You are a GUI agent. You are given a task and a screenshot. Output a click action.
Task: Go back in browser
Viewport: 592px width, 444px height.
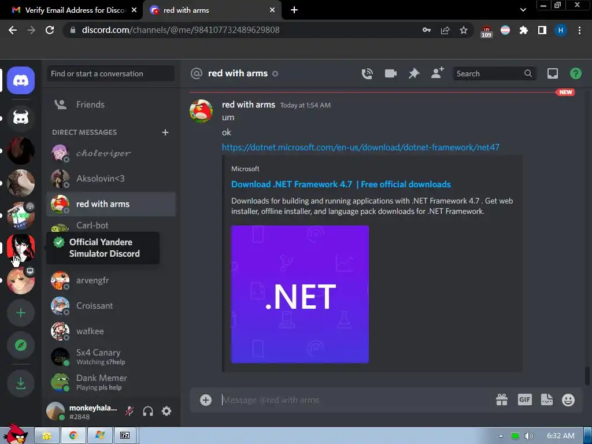(13, 30)
